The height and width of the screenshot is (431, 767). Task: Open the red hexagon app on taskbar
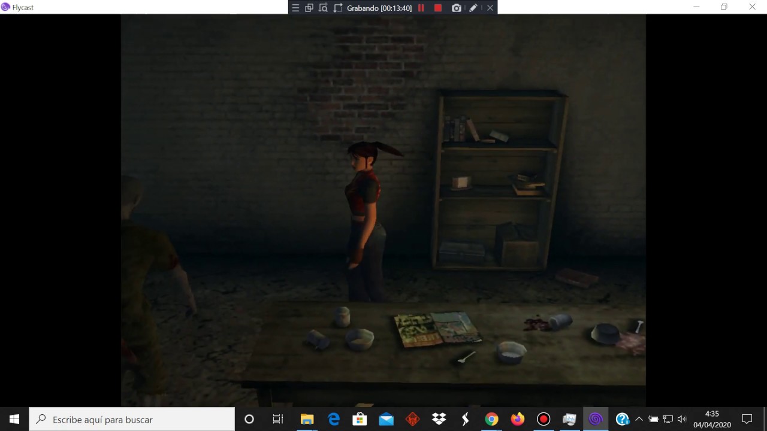[412, 420]
